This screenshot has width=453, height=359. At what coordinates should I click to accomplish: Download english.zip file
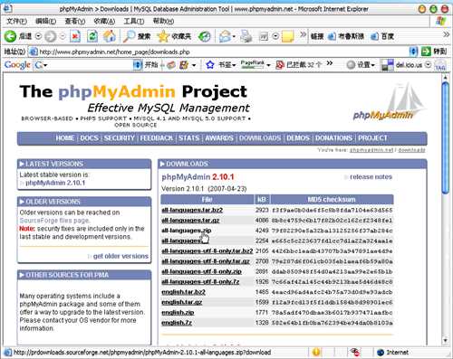pos(178,313)
